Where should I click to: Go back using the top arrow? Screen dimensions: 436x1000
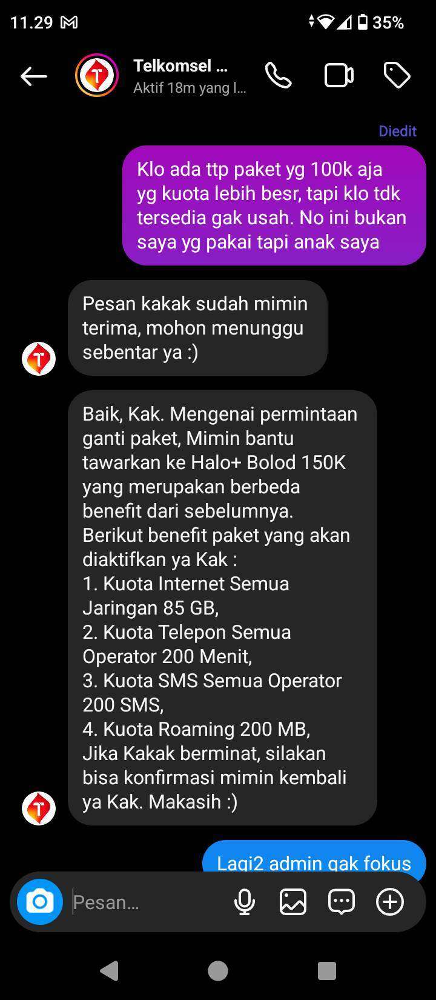(x=34, y=76)
